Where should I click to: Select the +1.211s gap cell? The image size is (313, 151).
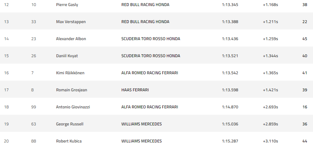point(270,22)
